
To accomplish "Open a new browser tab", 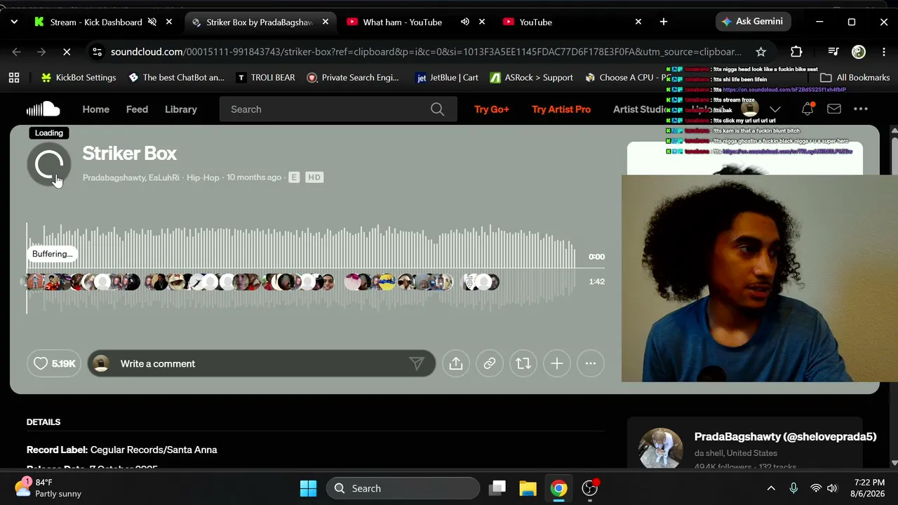I will click(664, 22).
